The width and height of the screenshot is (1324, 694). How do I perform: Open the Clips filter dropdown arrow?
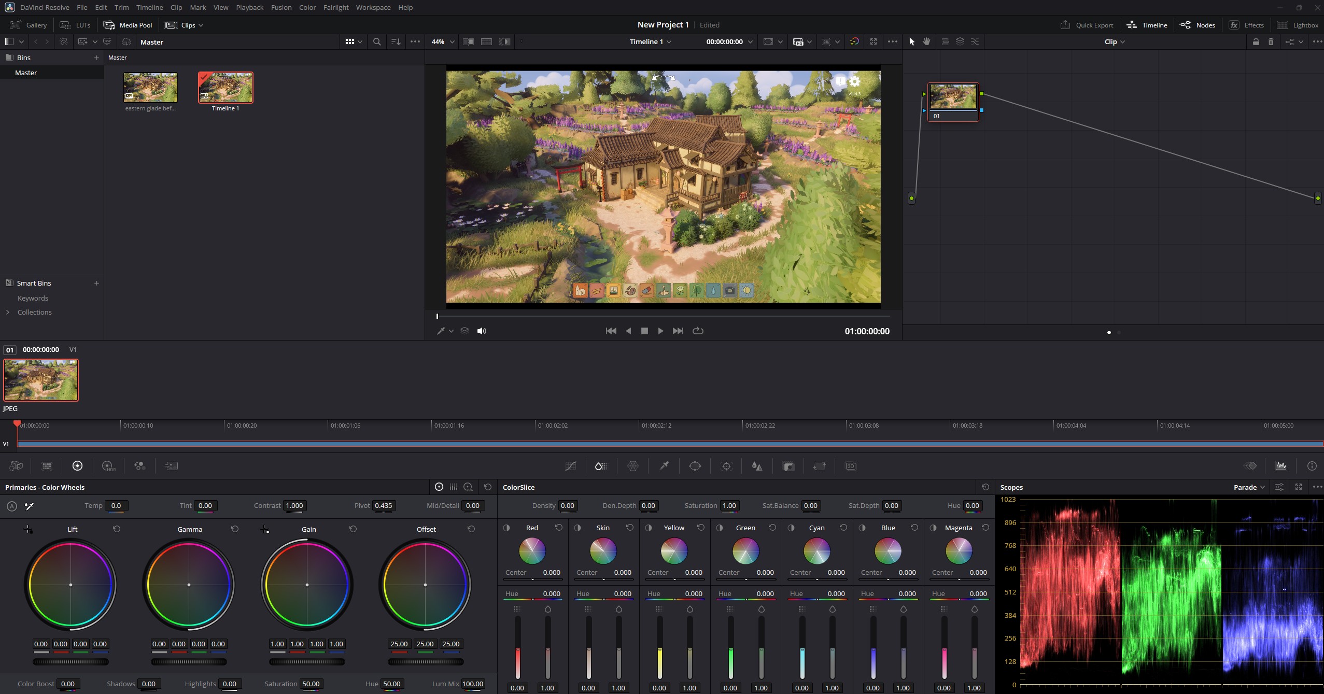click(201, 25)
